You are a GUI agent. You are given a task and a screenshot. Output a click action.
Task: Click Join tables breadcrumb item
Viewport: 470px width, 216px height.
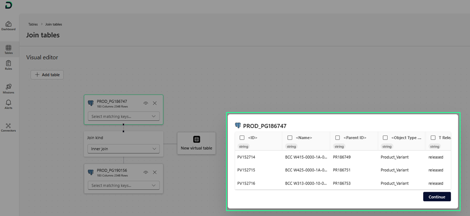(x=54, y=24)
